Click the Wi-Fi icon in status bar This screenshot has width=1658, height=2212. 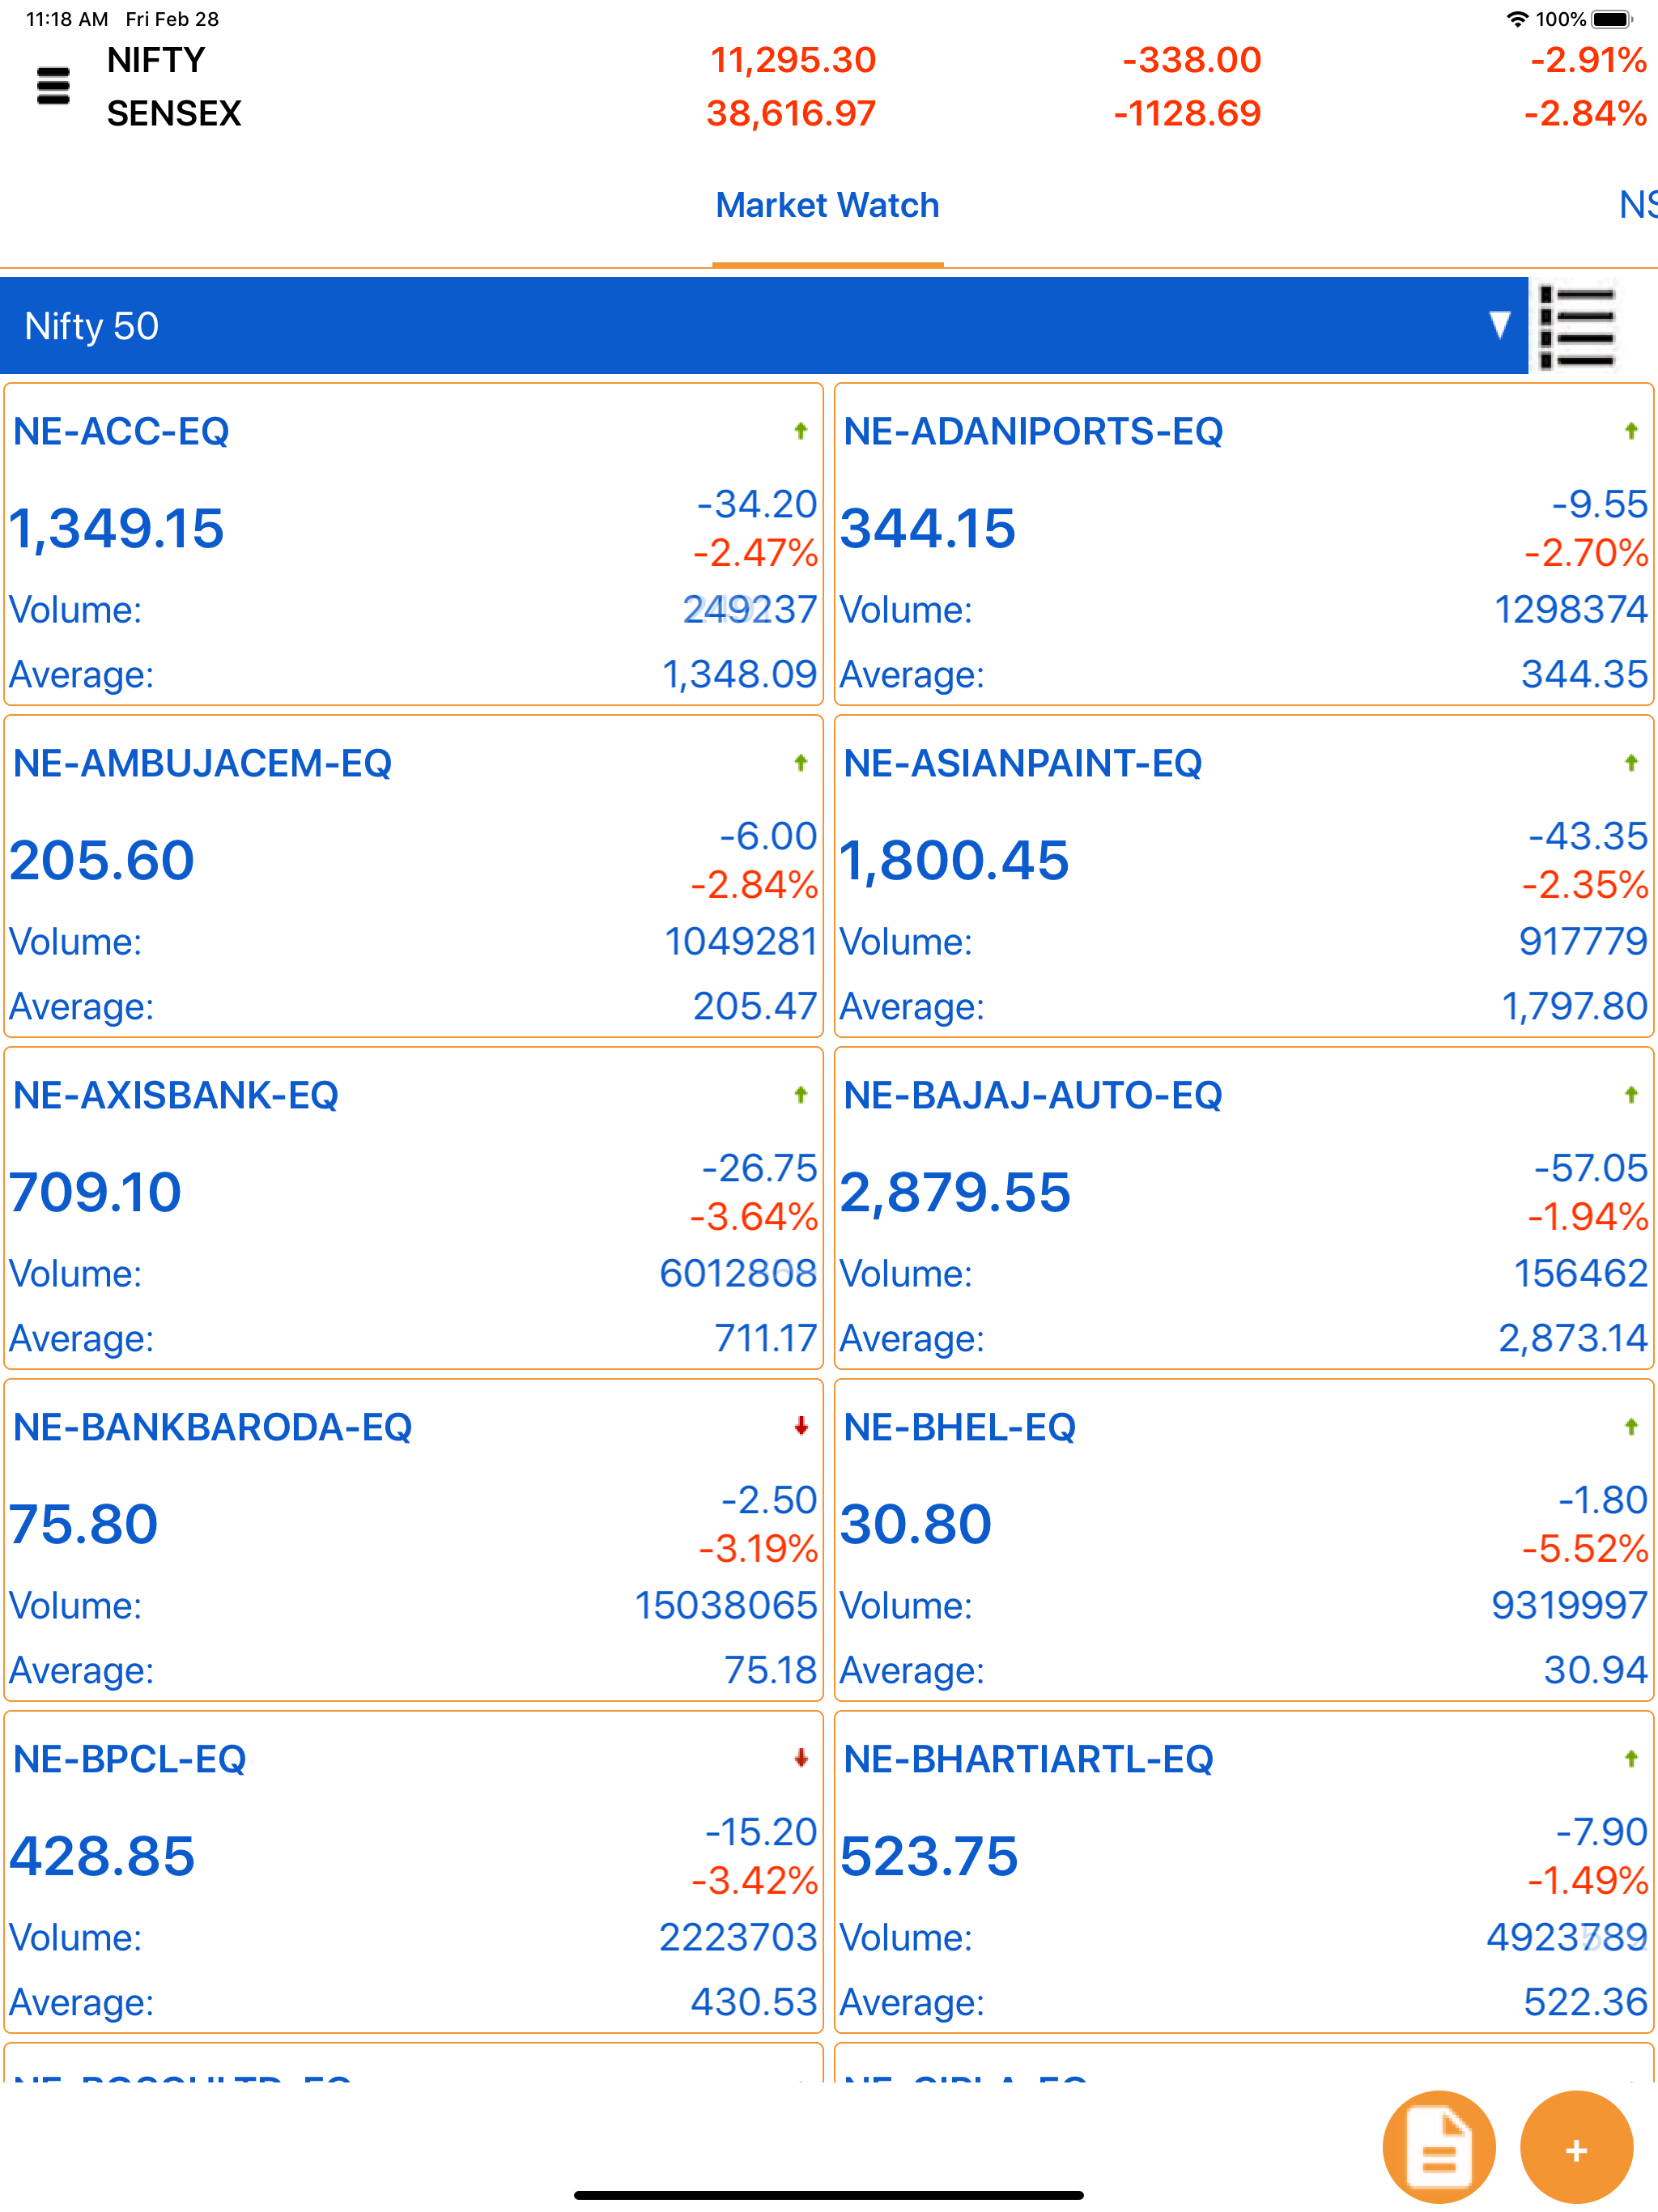tap(1517, 19)
